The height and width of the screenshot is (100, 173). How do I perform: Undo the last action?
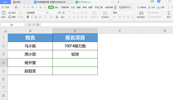click(x=32, y=7)
